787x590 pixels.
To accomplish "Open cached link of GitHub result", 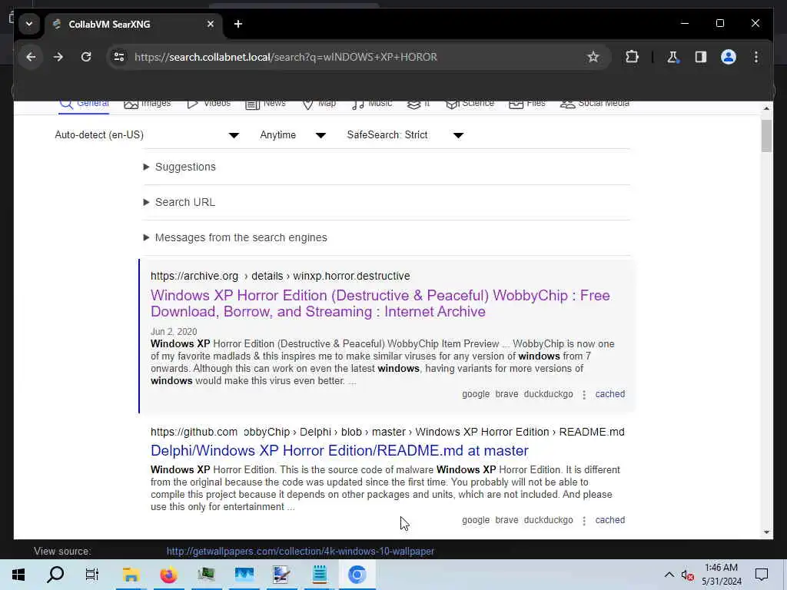I will [609, 520].
